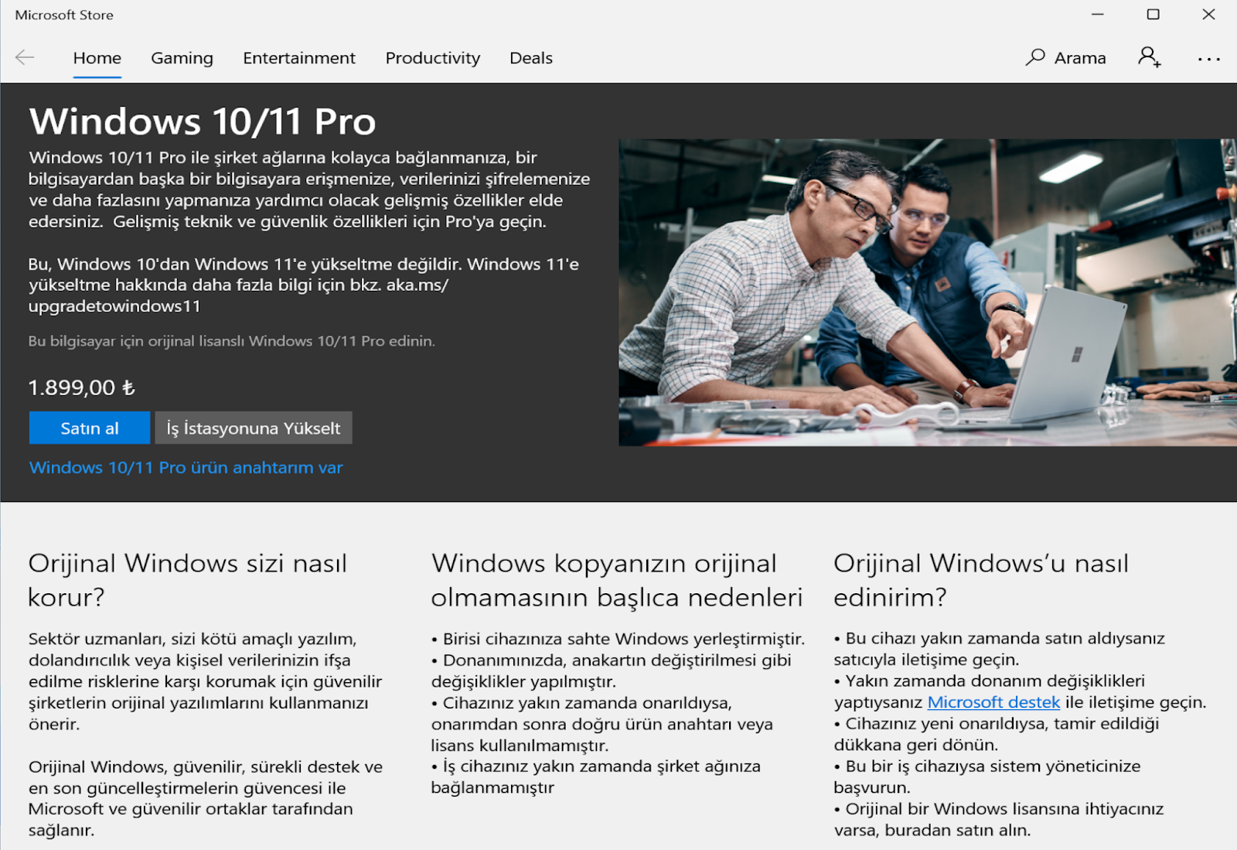Image resolution: width=1237 pixels, height=850 pixels.
Task: Select the Home tab
Action: (97, 58)
